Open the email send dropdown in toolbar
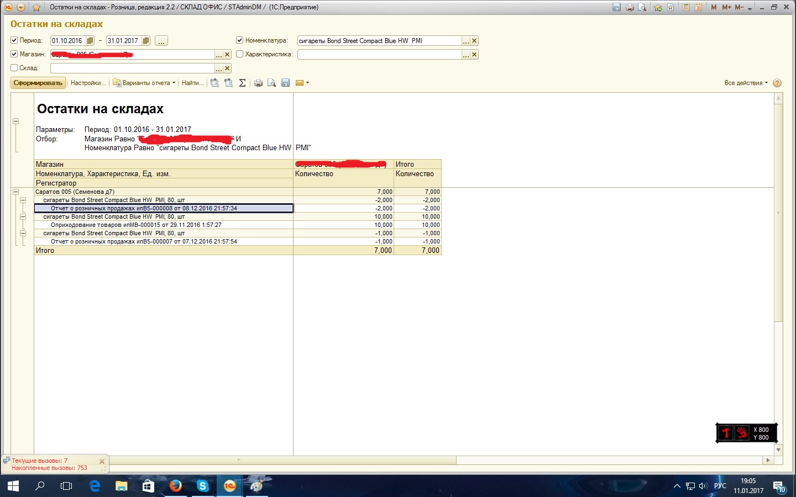The height and width of the screenshot is (497, 796). coord(302,83)
